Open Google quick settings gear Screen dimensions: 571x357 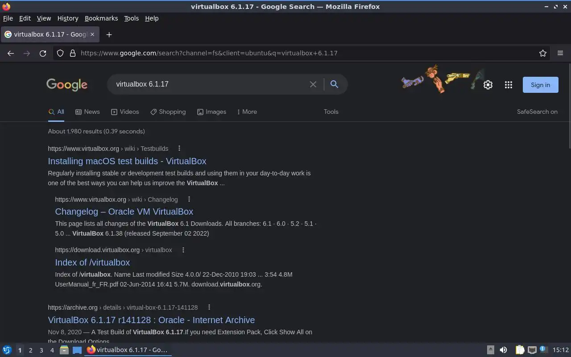488,85
